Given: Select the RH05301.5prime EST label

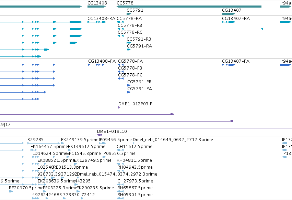Looking at the screenshot, I should 135,195.
